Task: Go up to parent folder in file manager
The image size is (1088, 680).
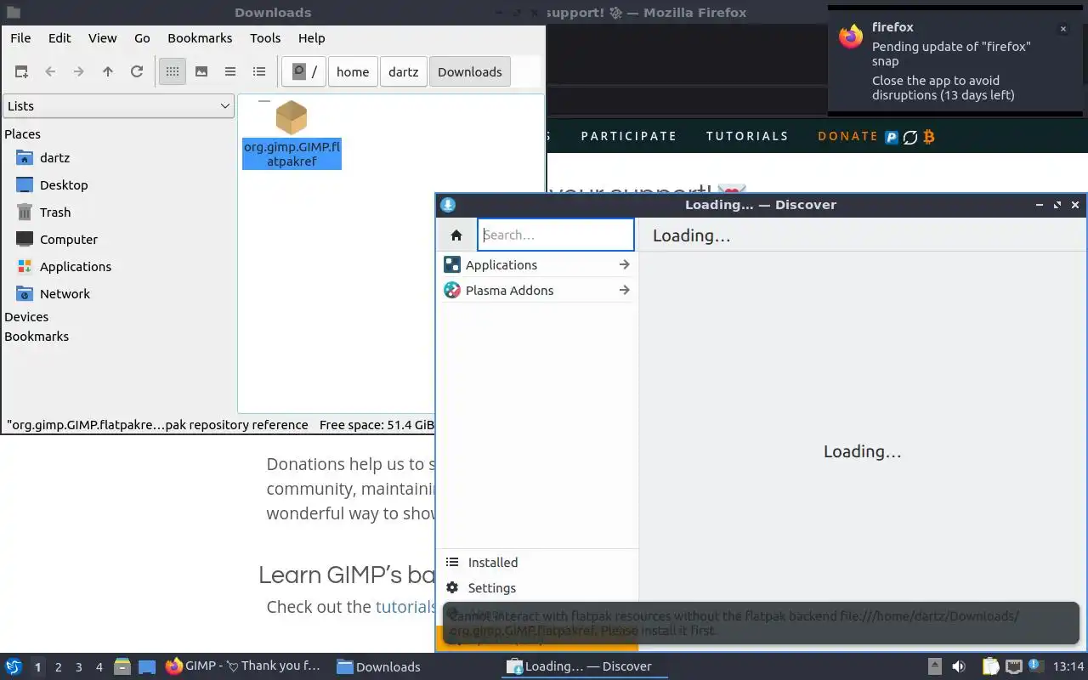Action: (x=108, y=72)
